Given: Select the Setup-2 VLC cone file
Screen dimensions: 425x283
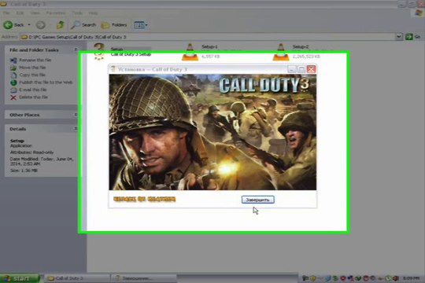Looking at the screenshot, I should 280,51.
